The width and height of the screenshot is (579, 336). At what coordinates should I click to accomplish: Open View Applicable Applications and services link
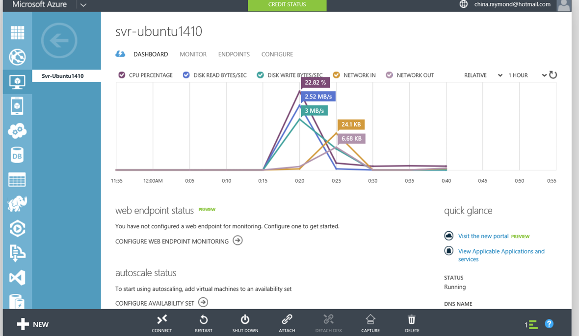[x=501, y=255]
